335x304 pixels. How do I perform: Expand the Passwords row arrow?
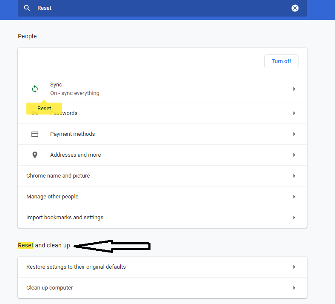coord(294,113)
